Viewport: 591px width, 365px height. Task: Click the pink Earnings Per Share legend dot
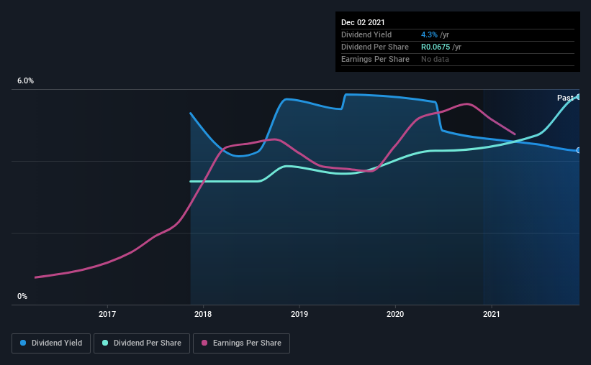point(204,343)
